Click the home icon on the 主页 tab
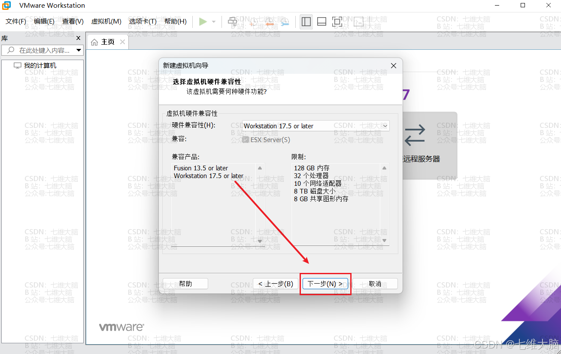The width and height of the screenshot is (561, 354). (x=94, y=42)
